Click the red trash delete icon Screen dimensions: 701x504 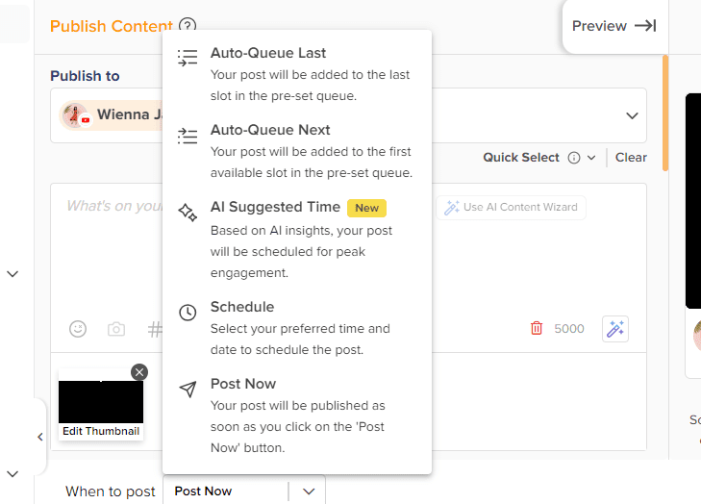(537, 329)
